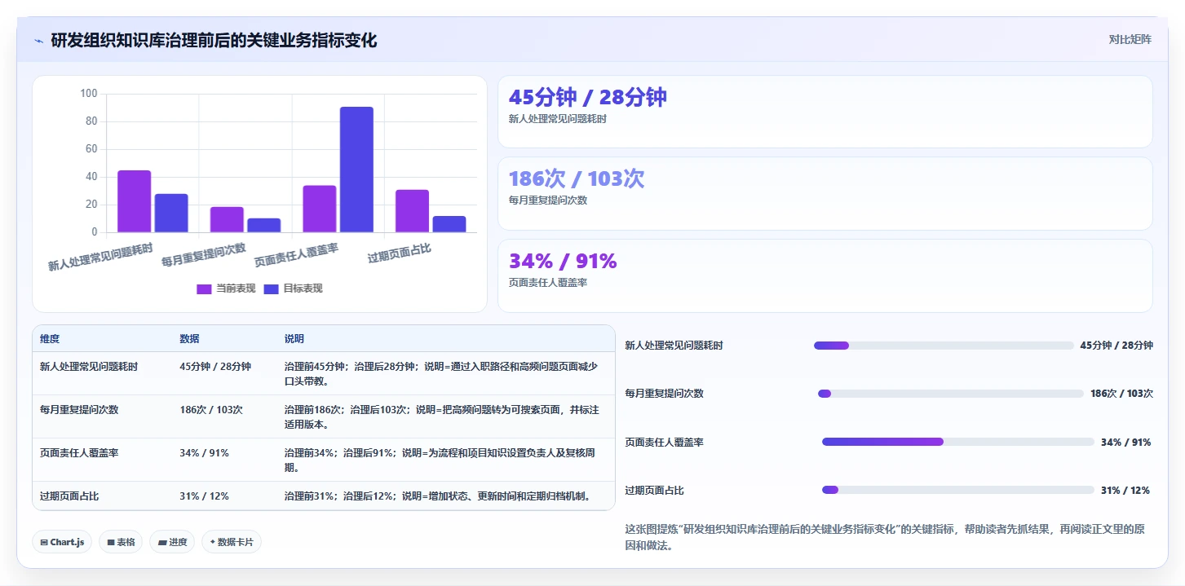Click the 过期页面占比 progress bar
1185x586 pixels.
(x=958, y=490)
